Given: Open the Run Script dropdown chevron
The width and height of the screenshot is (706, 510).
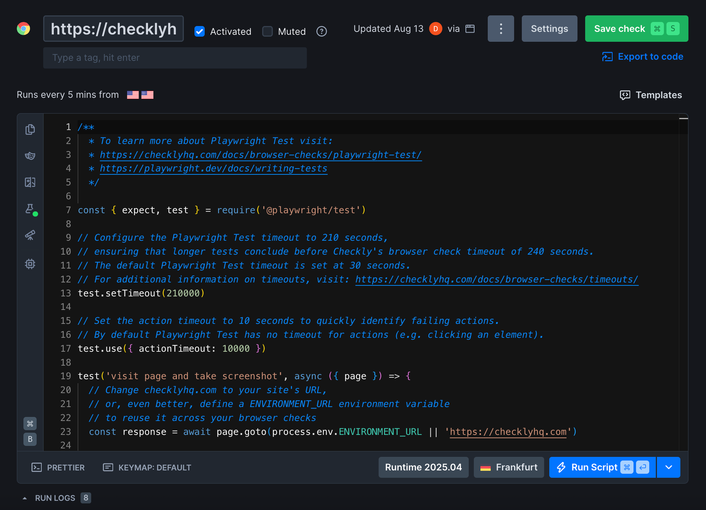Looking at the screenshot, I should tap(668, 467).
